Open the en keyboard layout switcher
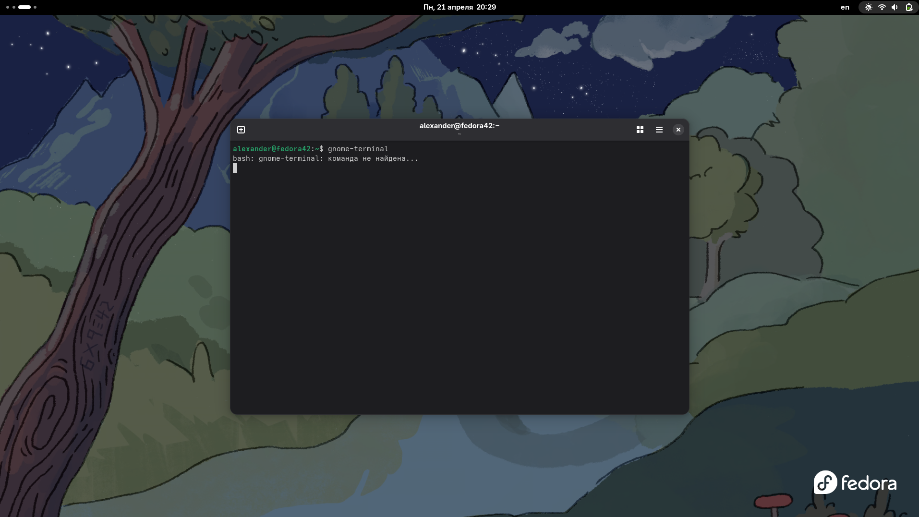 [x=845, y=7]
